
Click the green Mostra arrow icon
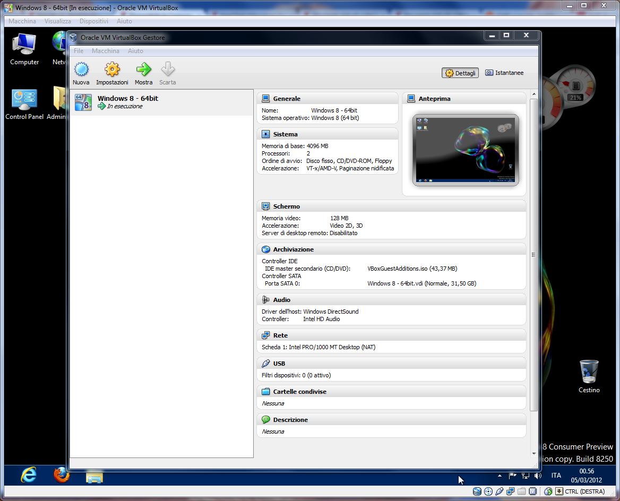(x=143, y=69)
